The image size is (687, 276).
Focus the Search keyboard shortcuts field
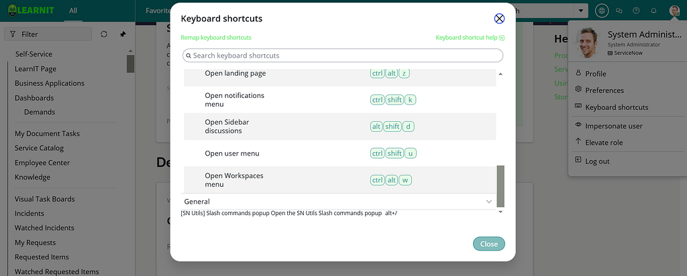click(343, 56)
